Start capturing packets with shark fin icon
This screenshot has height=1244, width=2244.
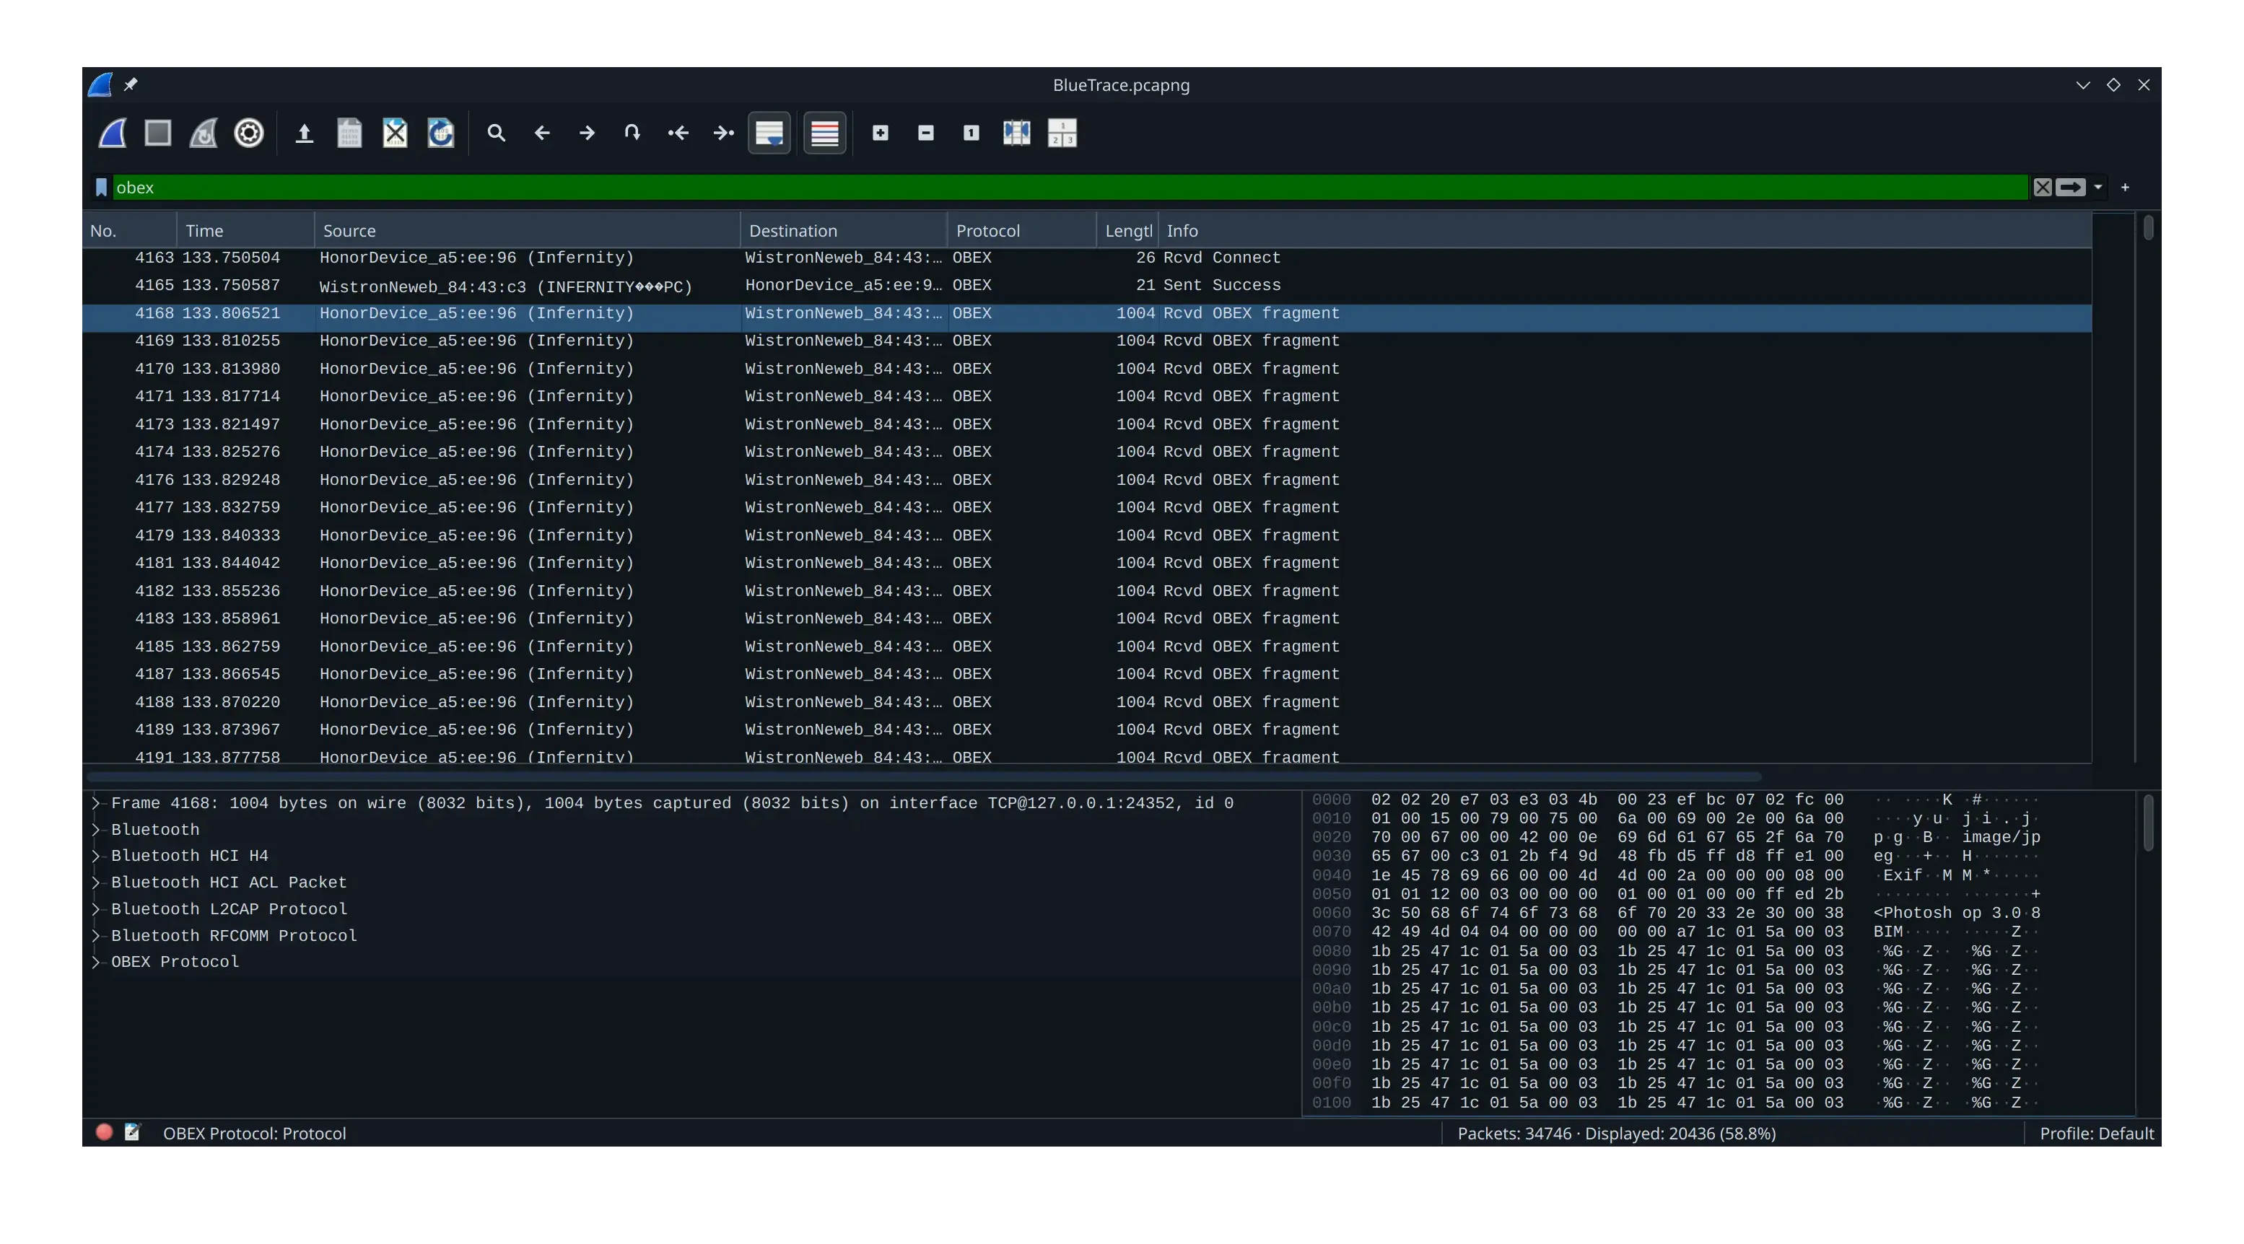pyautogui.click(x=113, y=133)
